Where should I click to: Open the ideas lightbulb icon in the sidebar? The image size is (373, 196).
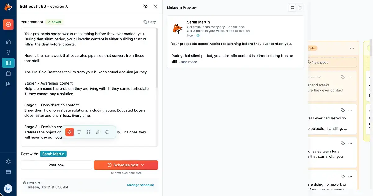point(8,52)
